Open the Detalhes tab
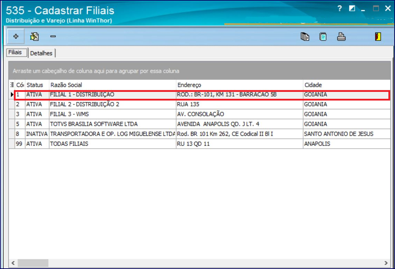The width and height of the screenshot is (395, 269). 41,53
